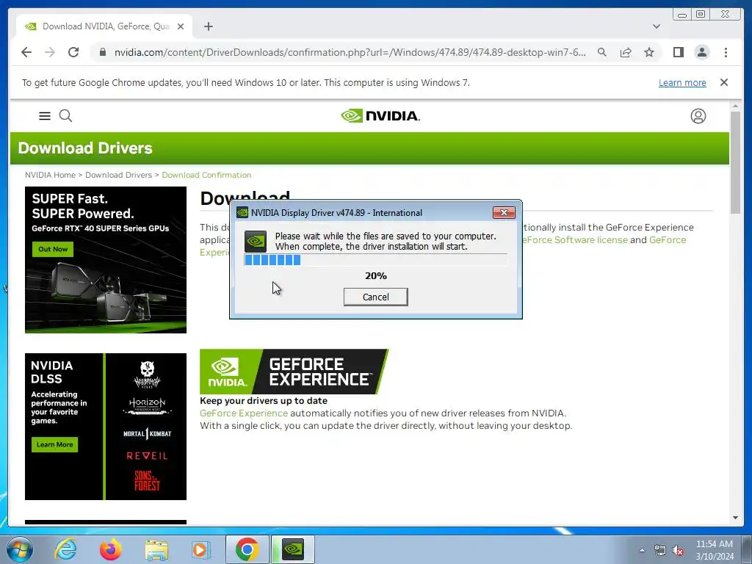Open the tab search dropdown arrow
Image resolution: width=752 pixels, height=564 pixels.
coord(657,26)
